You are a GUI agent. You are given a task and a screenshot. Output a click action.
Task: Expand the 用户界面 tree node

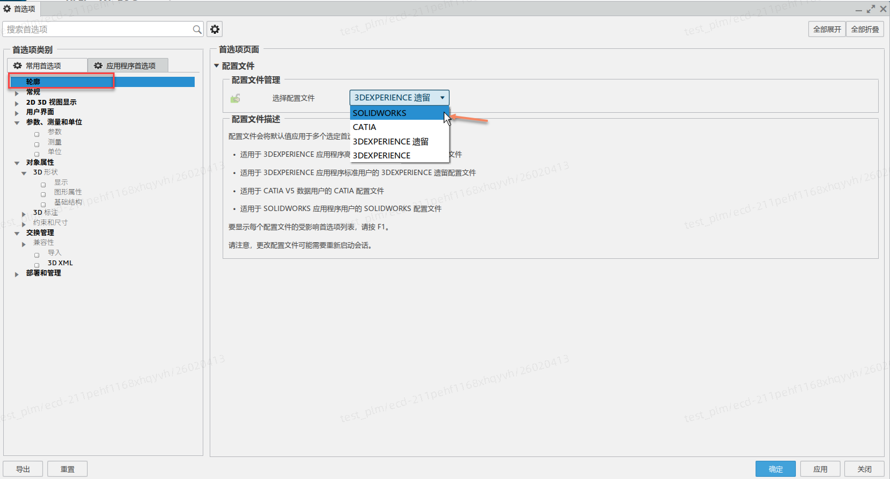point(17,113)
